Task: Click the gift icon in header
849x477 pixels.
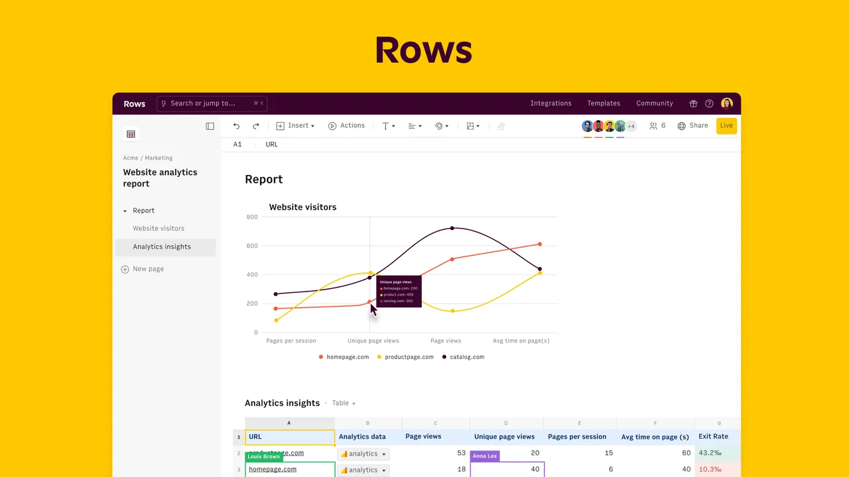Action: click(693, 103)
